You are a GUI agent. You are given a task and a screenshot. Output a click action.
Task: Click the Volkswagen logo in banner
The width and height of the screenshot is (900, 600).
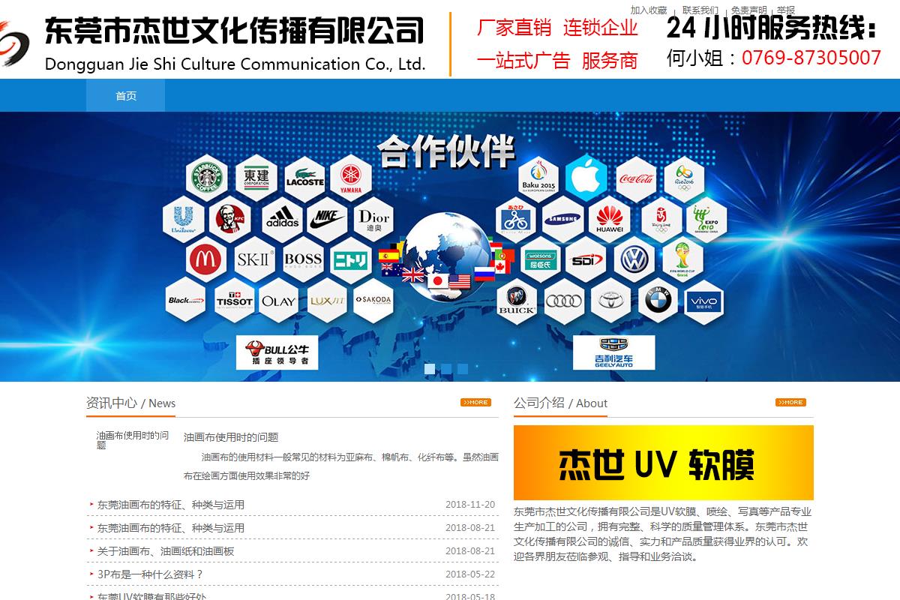pos(634,259)
